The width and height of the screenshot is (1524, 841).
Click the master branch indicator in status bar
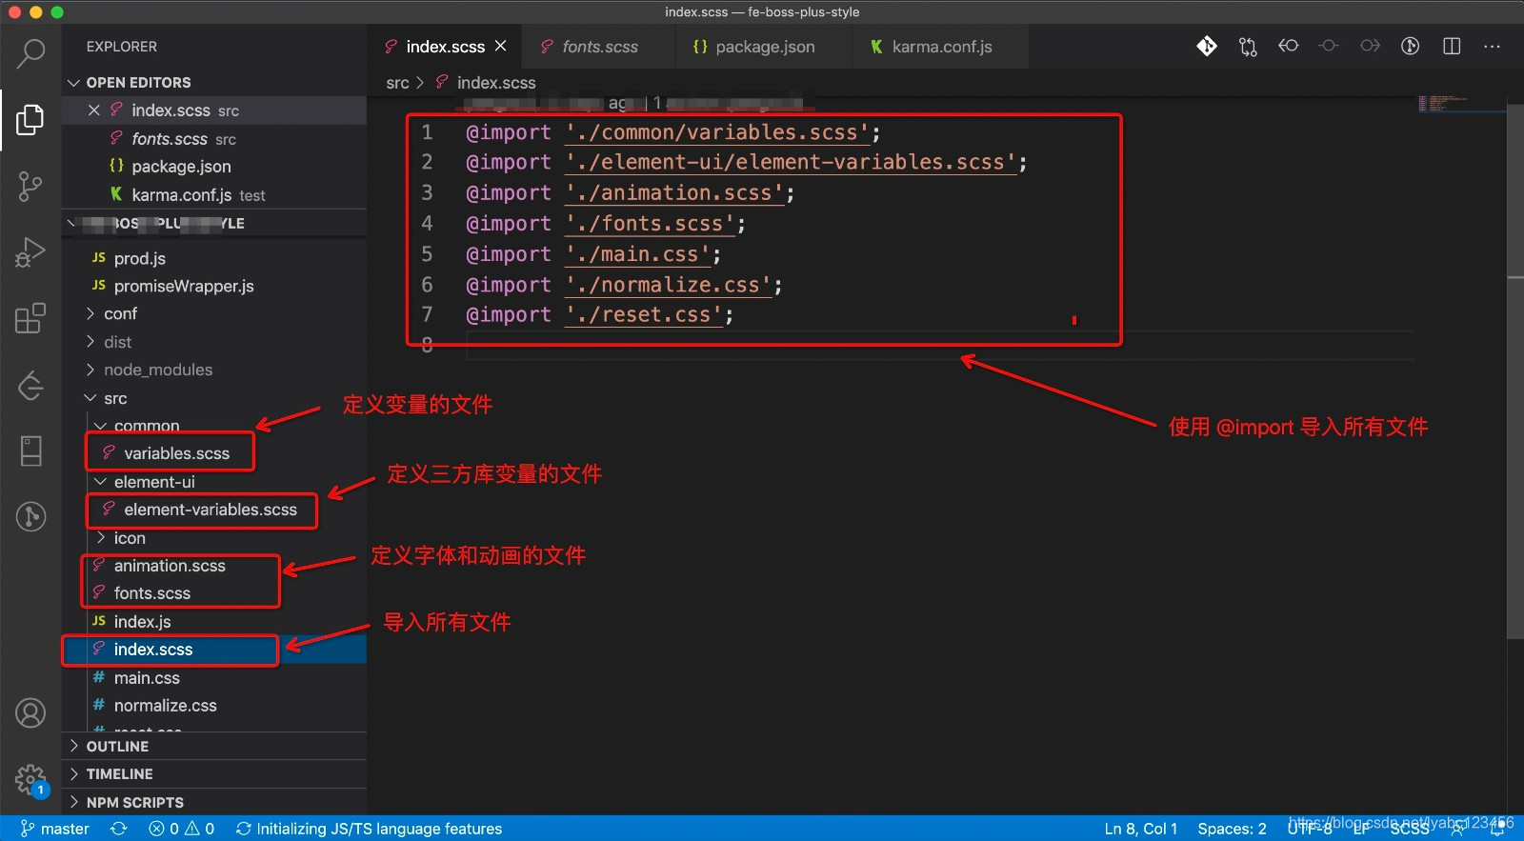[55, 829]
